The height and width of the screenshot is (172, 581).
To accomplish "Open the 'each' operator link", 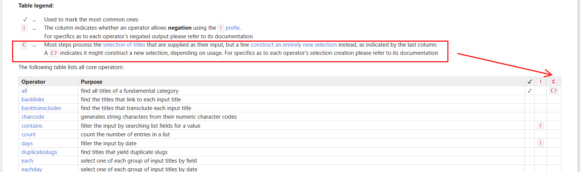I will coord(27,161).
